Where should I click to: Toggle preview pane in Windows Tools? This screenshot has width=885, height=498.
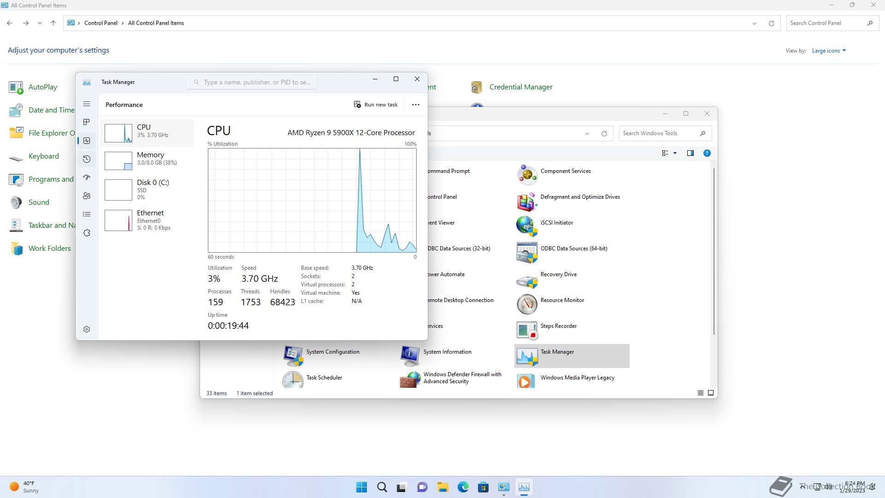(690, 153)
